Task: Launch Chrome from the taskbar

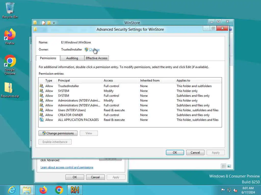Action: (x=59, y=190)
